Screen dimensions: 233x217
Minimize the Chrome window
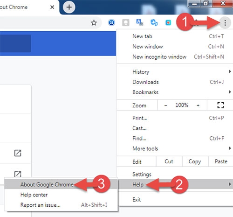pyautogui.click(x=194, y=3)
